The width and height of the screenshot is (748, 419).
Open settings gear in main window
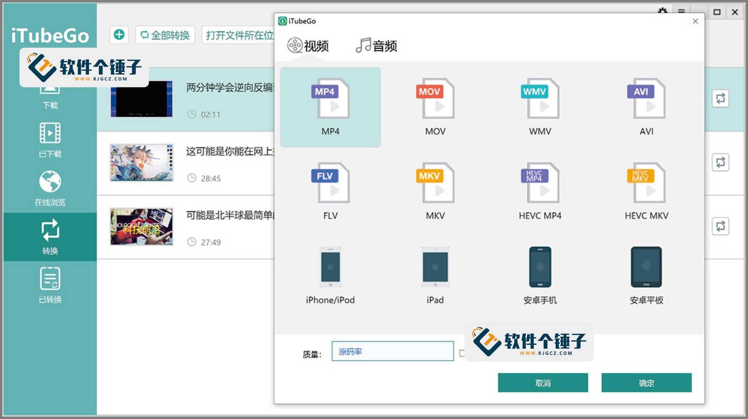[663, 11]
